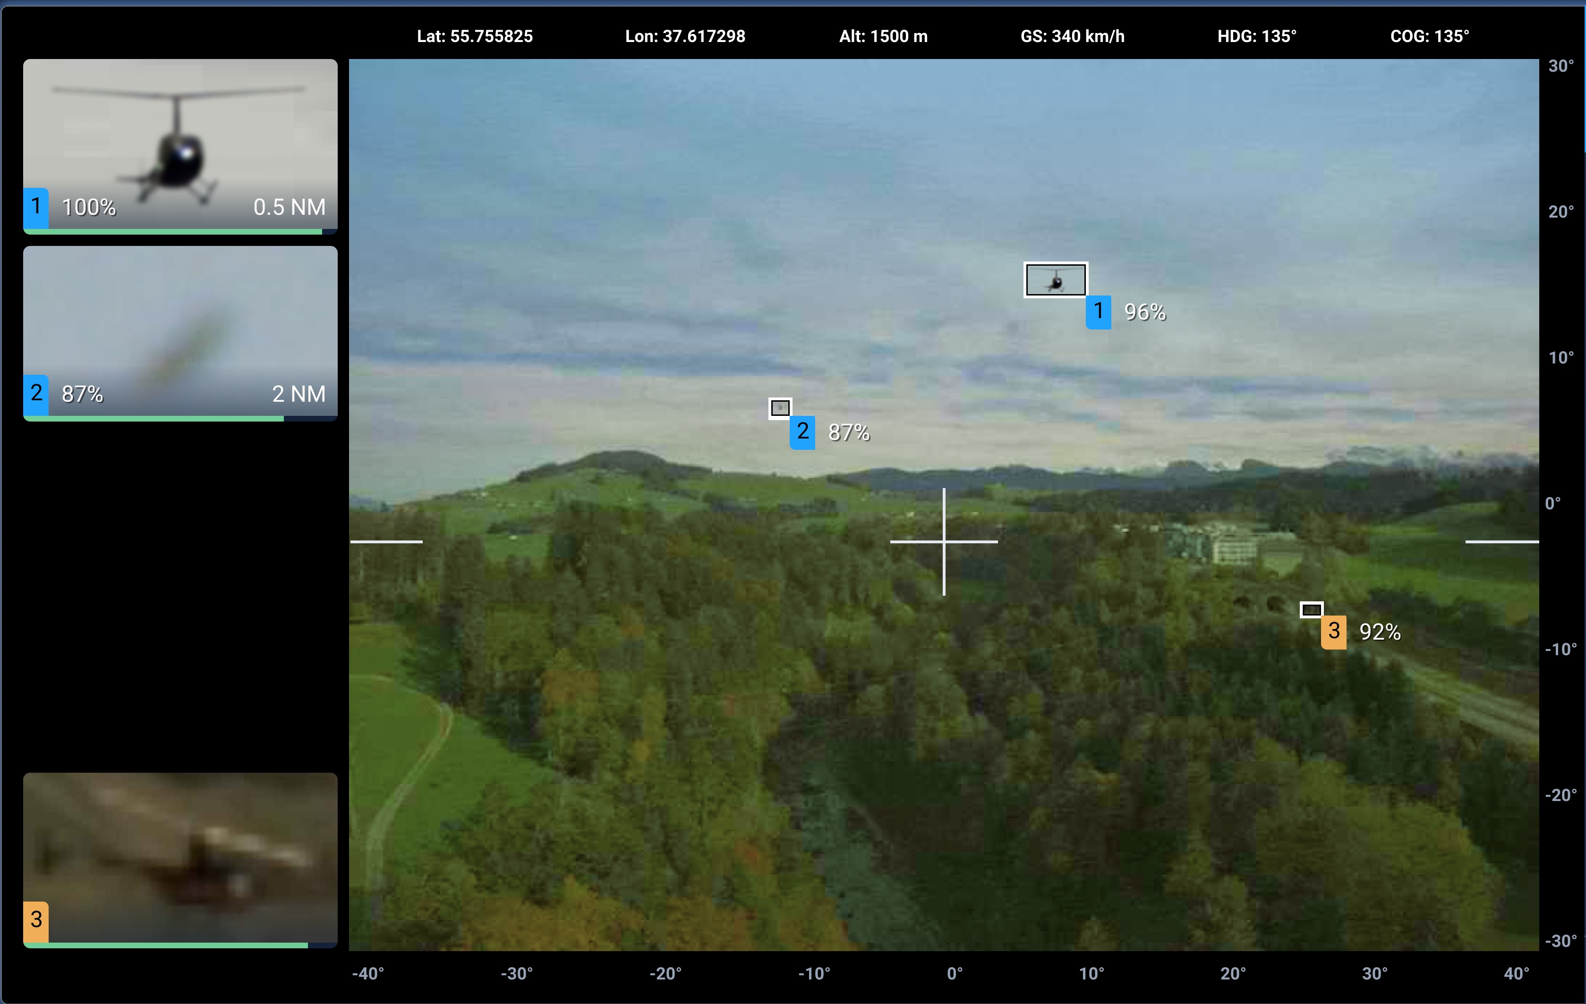The height and width of the screenshot is (1004, 1586).
Task: Click the helicopter detection box labeled 1
Action: pos(1055,280)
